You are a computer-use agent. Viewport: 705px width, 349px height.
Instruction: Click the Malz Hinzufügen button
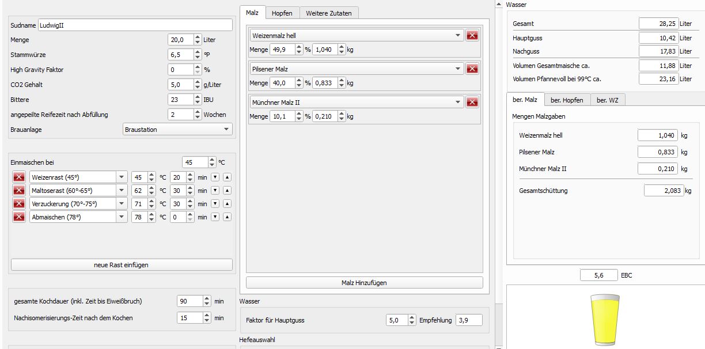pos(364,283)
